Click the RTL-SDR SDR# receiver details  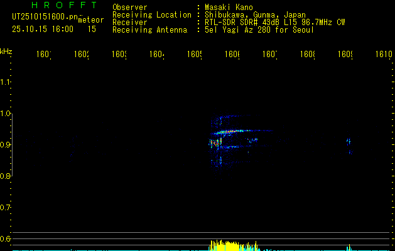pos(275,23)
